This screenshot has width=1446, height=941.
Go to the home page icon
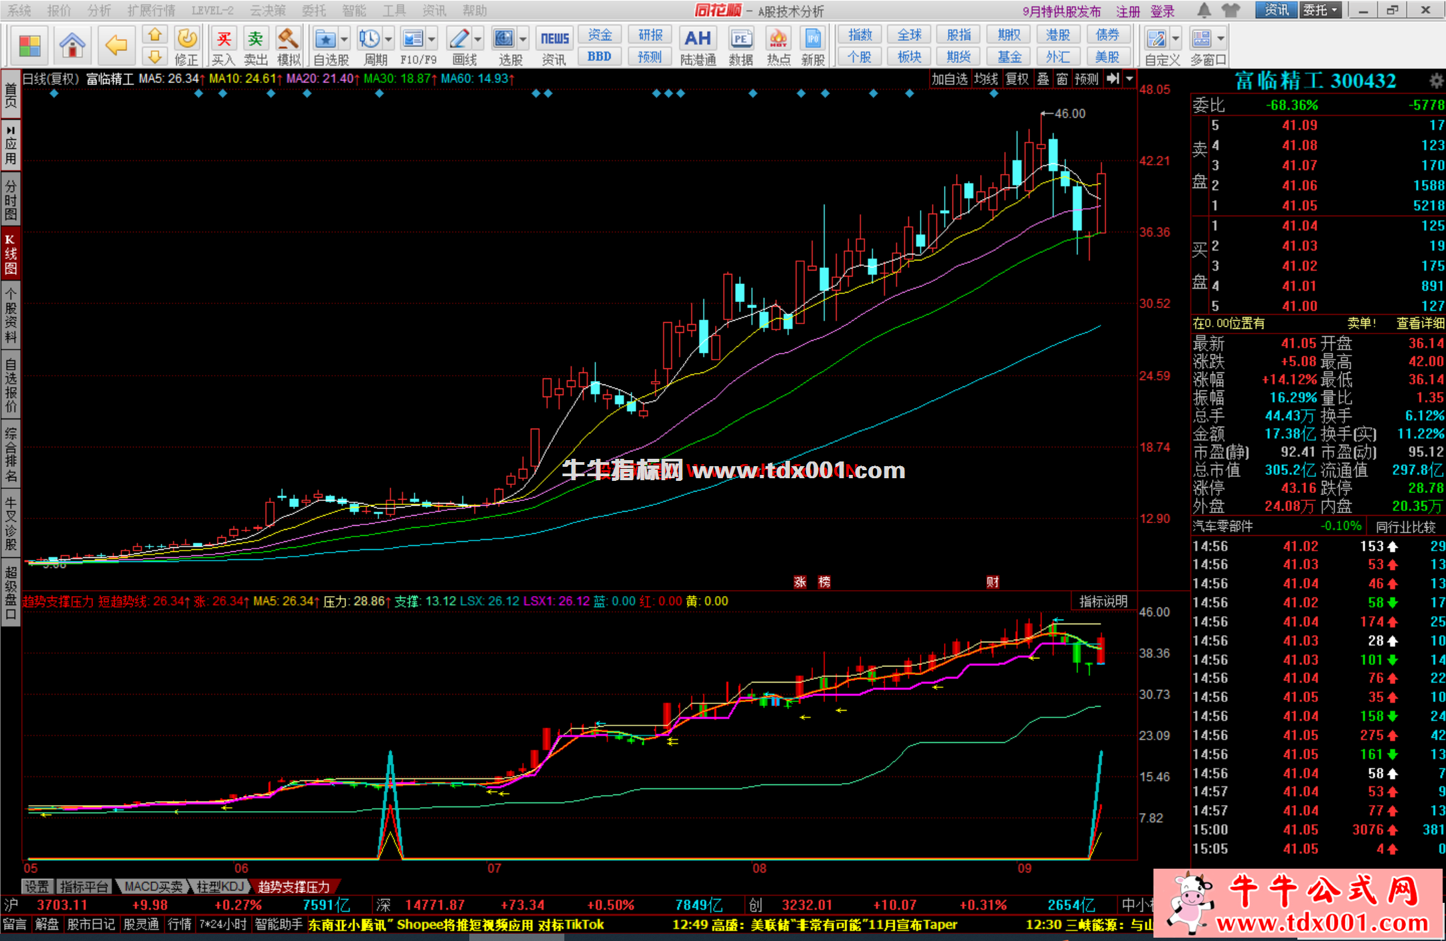point(72,46)
